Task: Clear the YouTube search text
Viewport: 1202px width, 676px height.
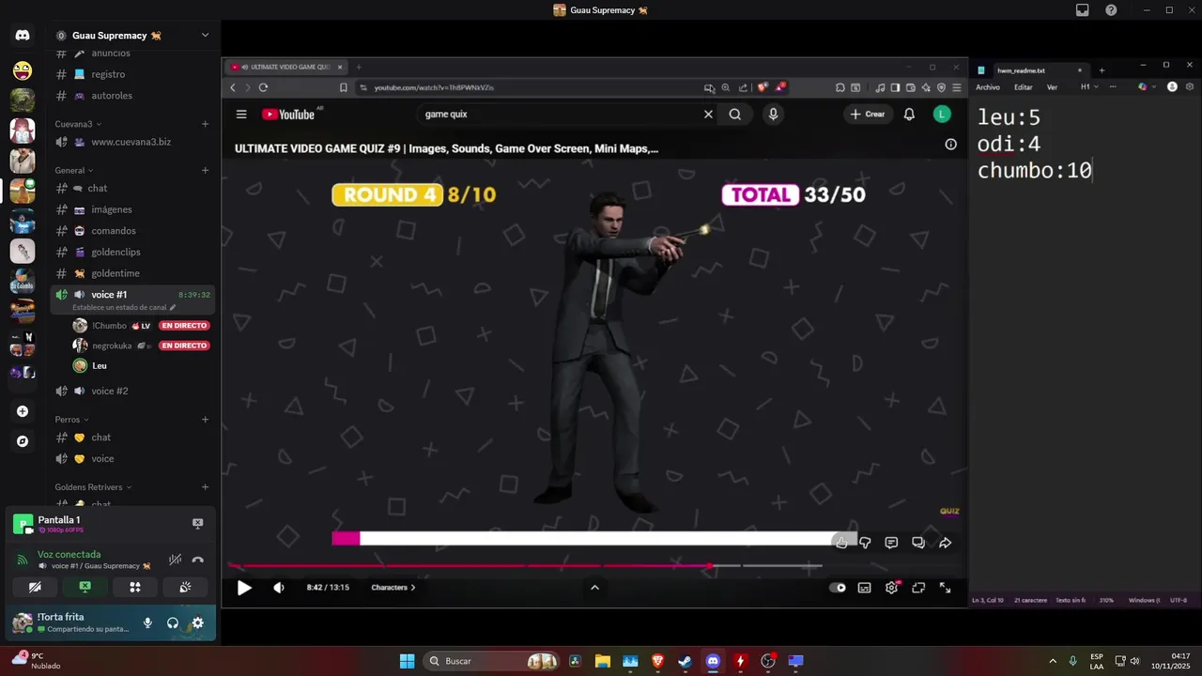Action: point(708,115)
